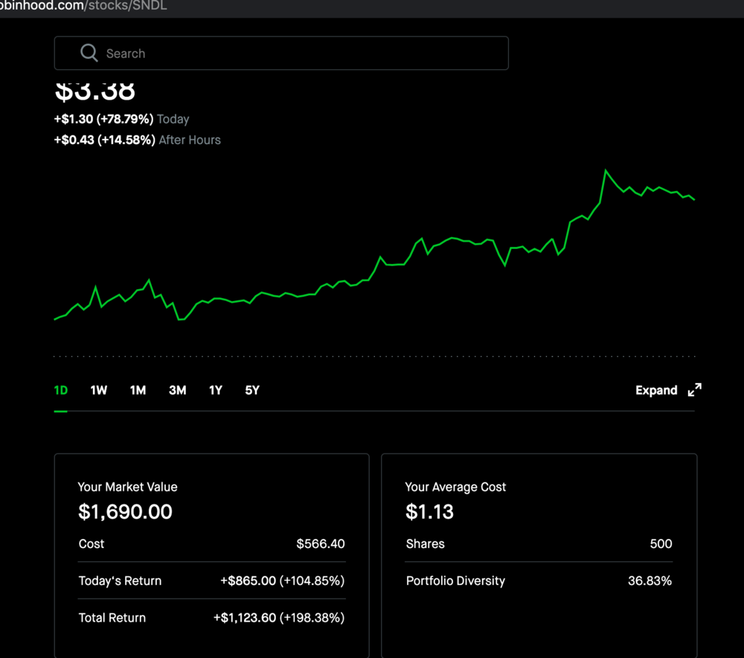Select the 1D chart range tab
Screen dimensions: 744x658
pyautogui.click(x=61, y=390)
